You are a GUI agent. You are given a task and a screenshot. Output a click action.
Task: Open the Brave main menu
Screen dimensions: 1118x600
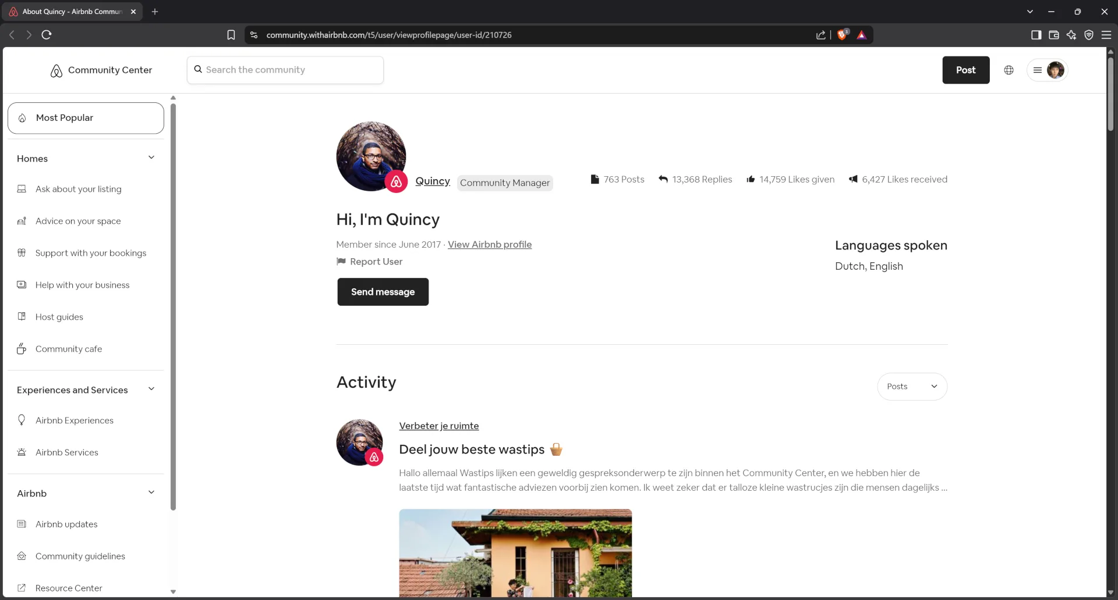[x=1106, y=35]
